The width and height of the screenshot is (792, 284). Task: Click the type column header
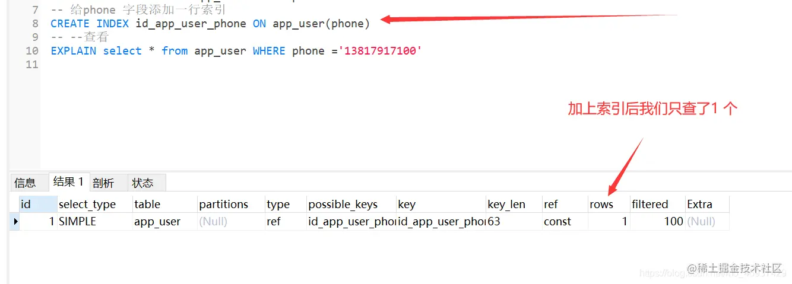coord(286,204)
